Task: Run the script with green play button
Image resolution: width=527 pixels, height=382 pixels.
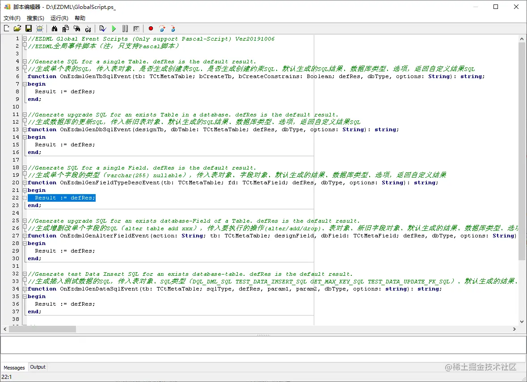Action: (x=114, y=29)
